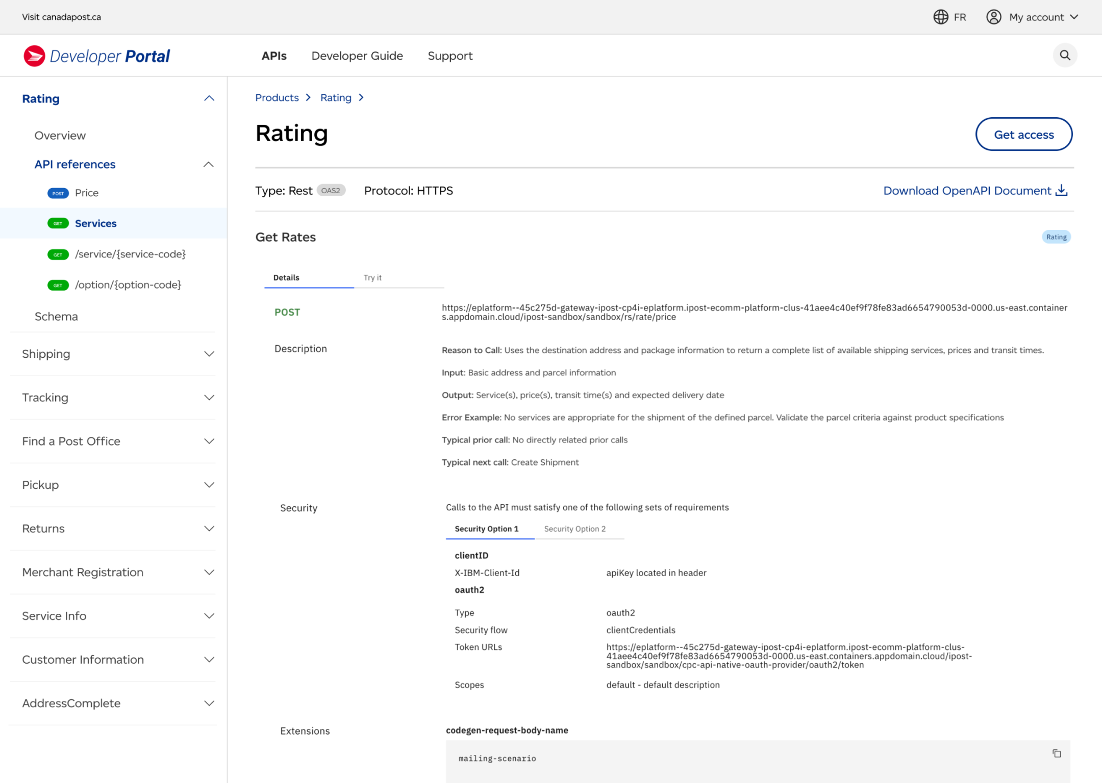
Task: Open the Support menu item
Action: click(450, 56)
